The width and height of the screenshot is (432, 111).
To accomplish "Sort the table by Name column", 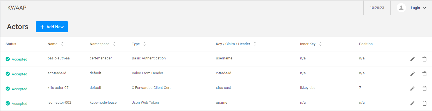I will click(62, 44).
